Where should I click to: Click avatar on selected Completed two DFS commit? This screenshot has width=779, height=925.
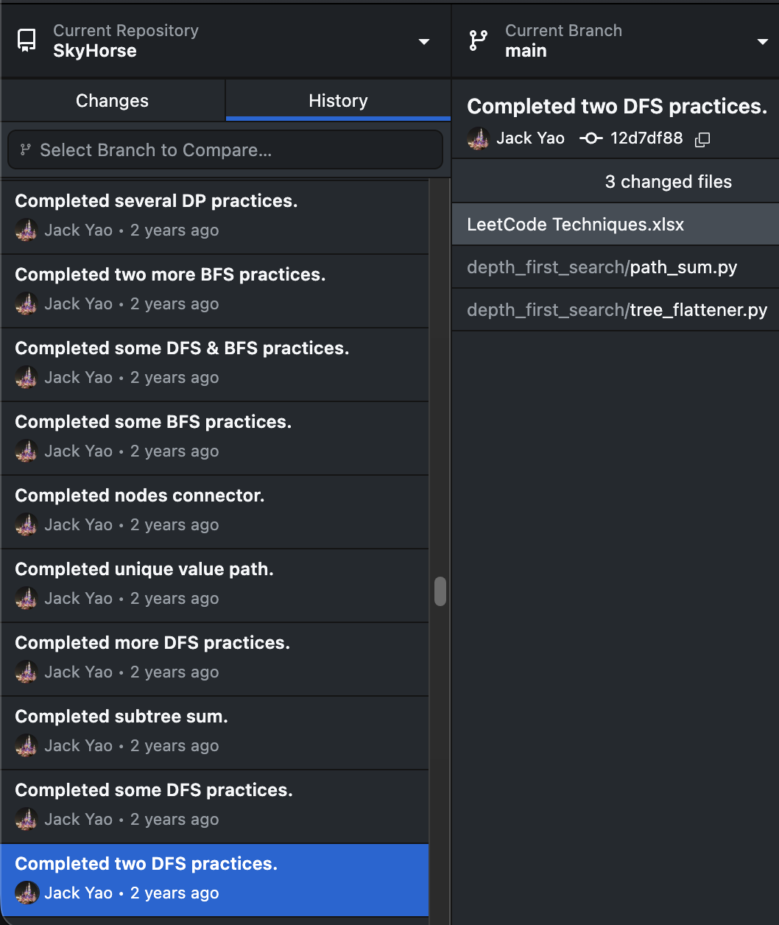click(27, 893)
